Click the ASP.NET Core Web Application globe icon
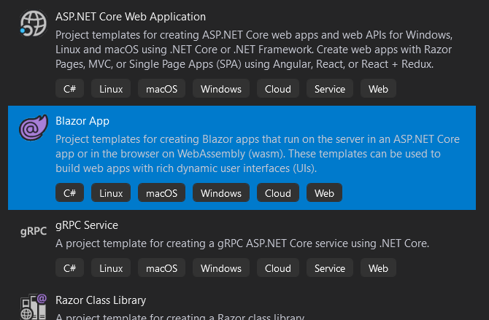 [34, 23]
